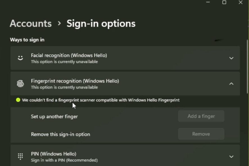249x166 pixels.
Task: Collapse the Fingerprint recognition section
Action: (x=231, y=84)
